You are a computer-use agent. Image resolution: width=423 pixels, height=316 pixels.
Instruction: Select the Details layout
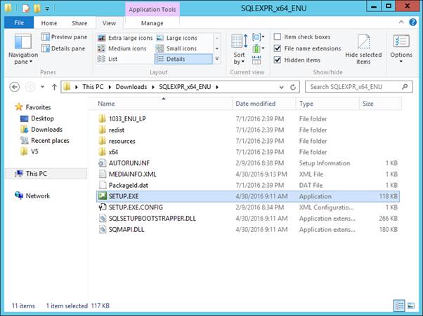[183, 59]
